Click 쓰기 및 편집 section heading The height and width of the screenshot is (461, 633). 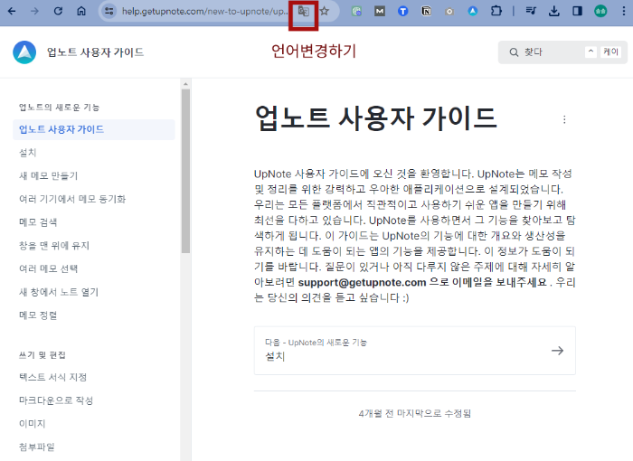coord(42,355)
